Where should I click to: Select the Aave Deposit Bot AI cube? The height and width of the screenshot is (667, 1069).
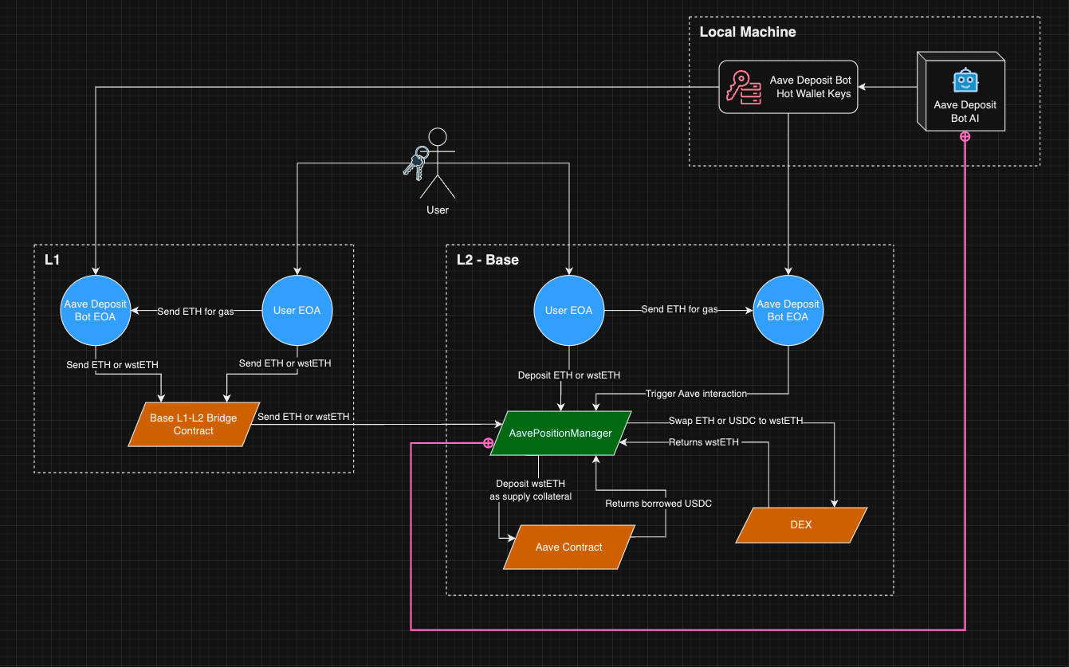pyautogui.click(x=961, y=91)
